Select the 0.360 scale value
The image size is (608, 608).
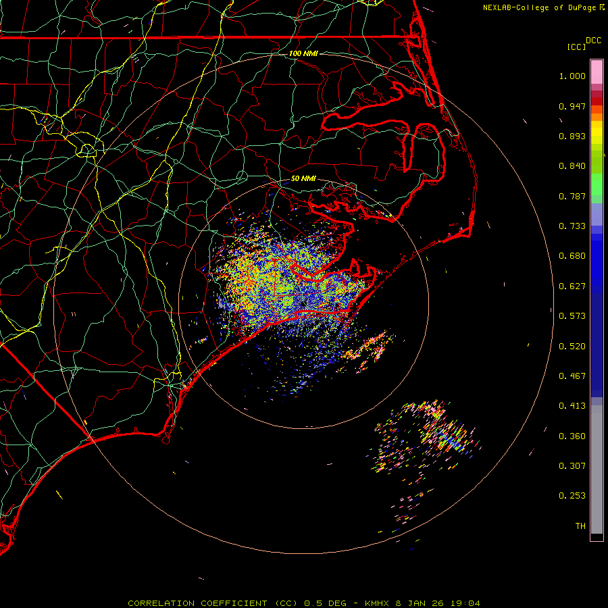[x=572, y=436]
